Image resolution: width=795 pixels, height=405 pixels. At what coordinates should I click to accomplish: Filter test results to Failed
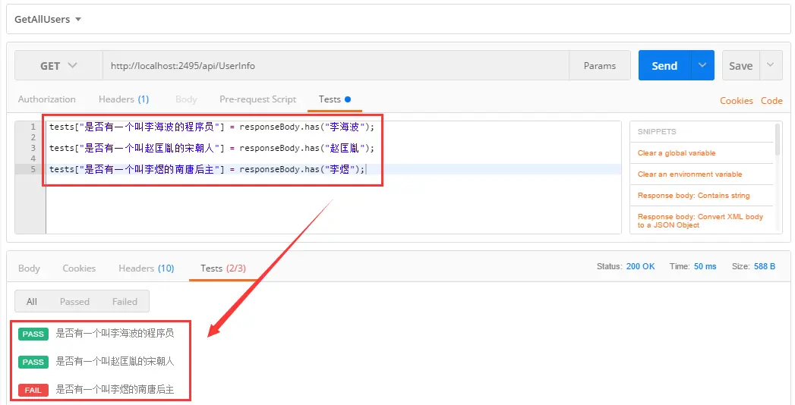point(125,302)
